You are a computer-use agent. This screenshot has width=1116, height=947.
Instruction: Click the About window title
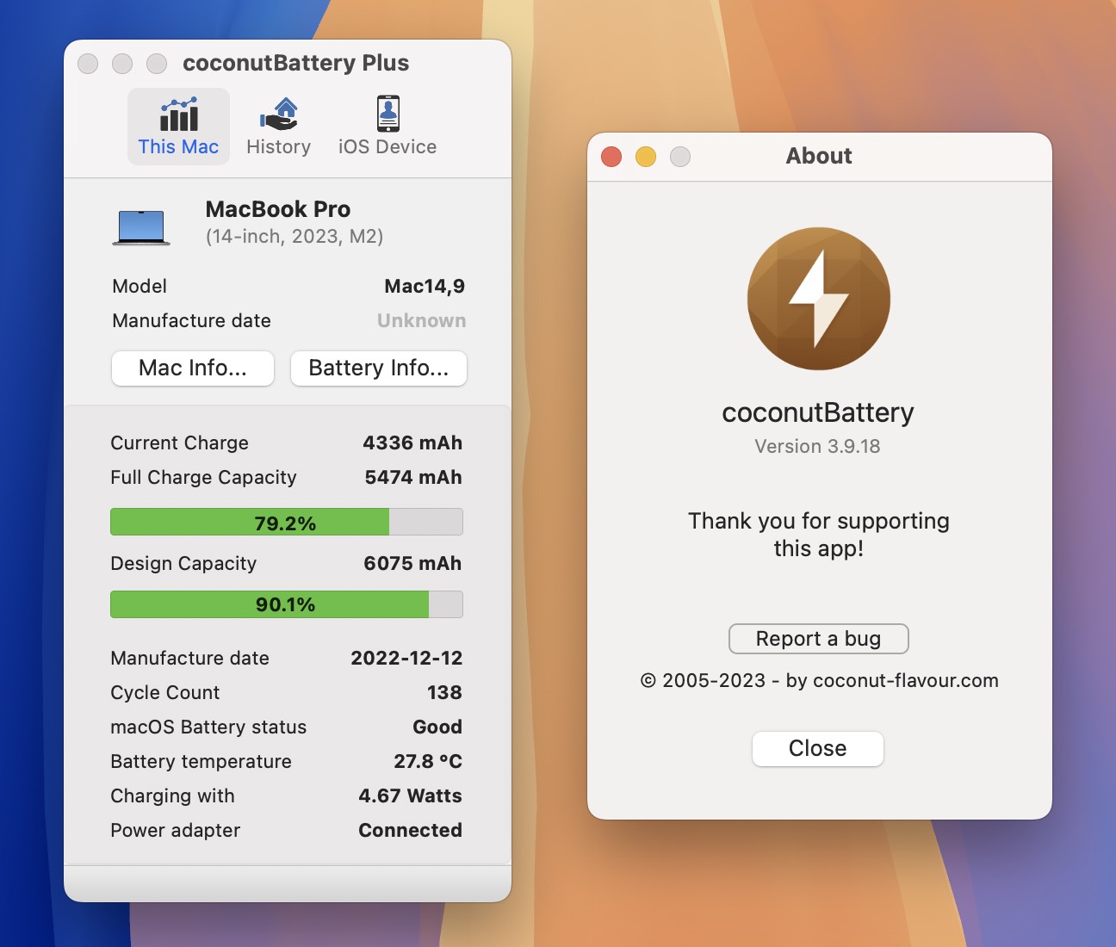(x=819, y=156)
